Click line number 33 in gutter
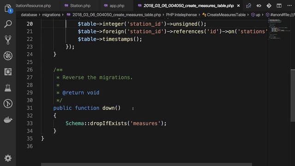Image resolution: width=295 pixels, height=166 pixels. point(29,123)
